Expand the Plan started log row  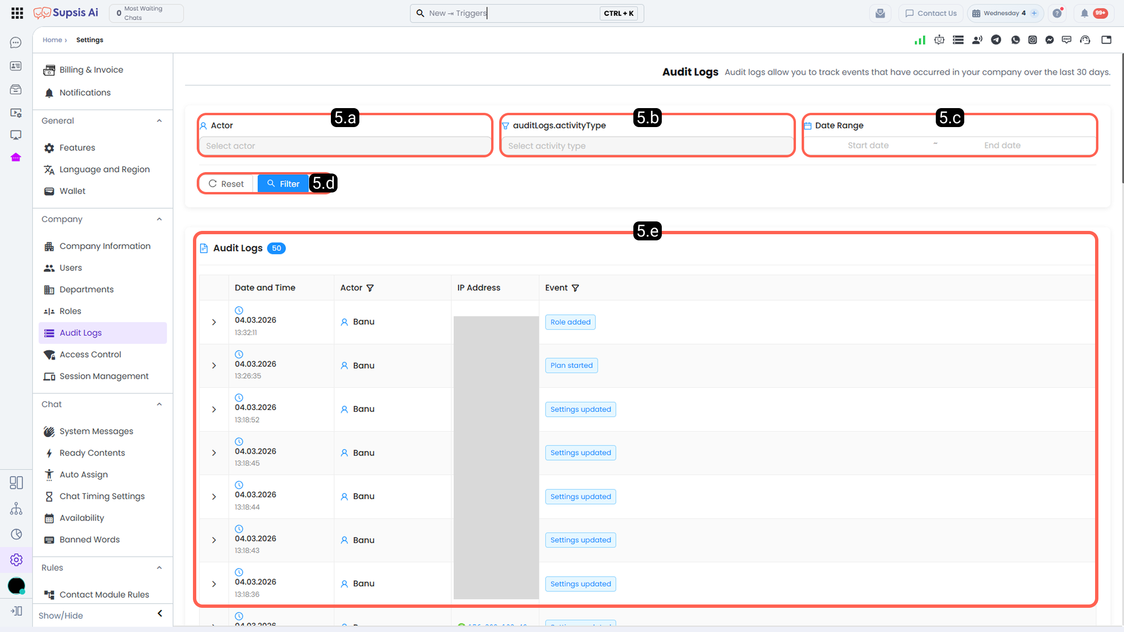(214, 366)
